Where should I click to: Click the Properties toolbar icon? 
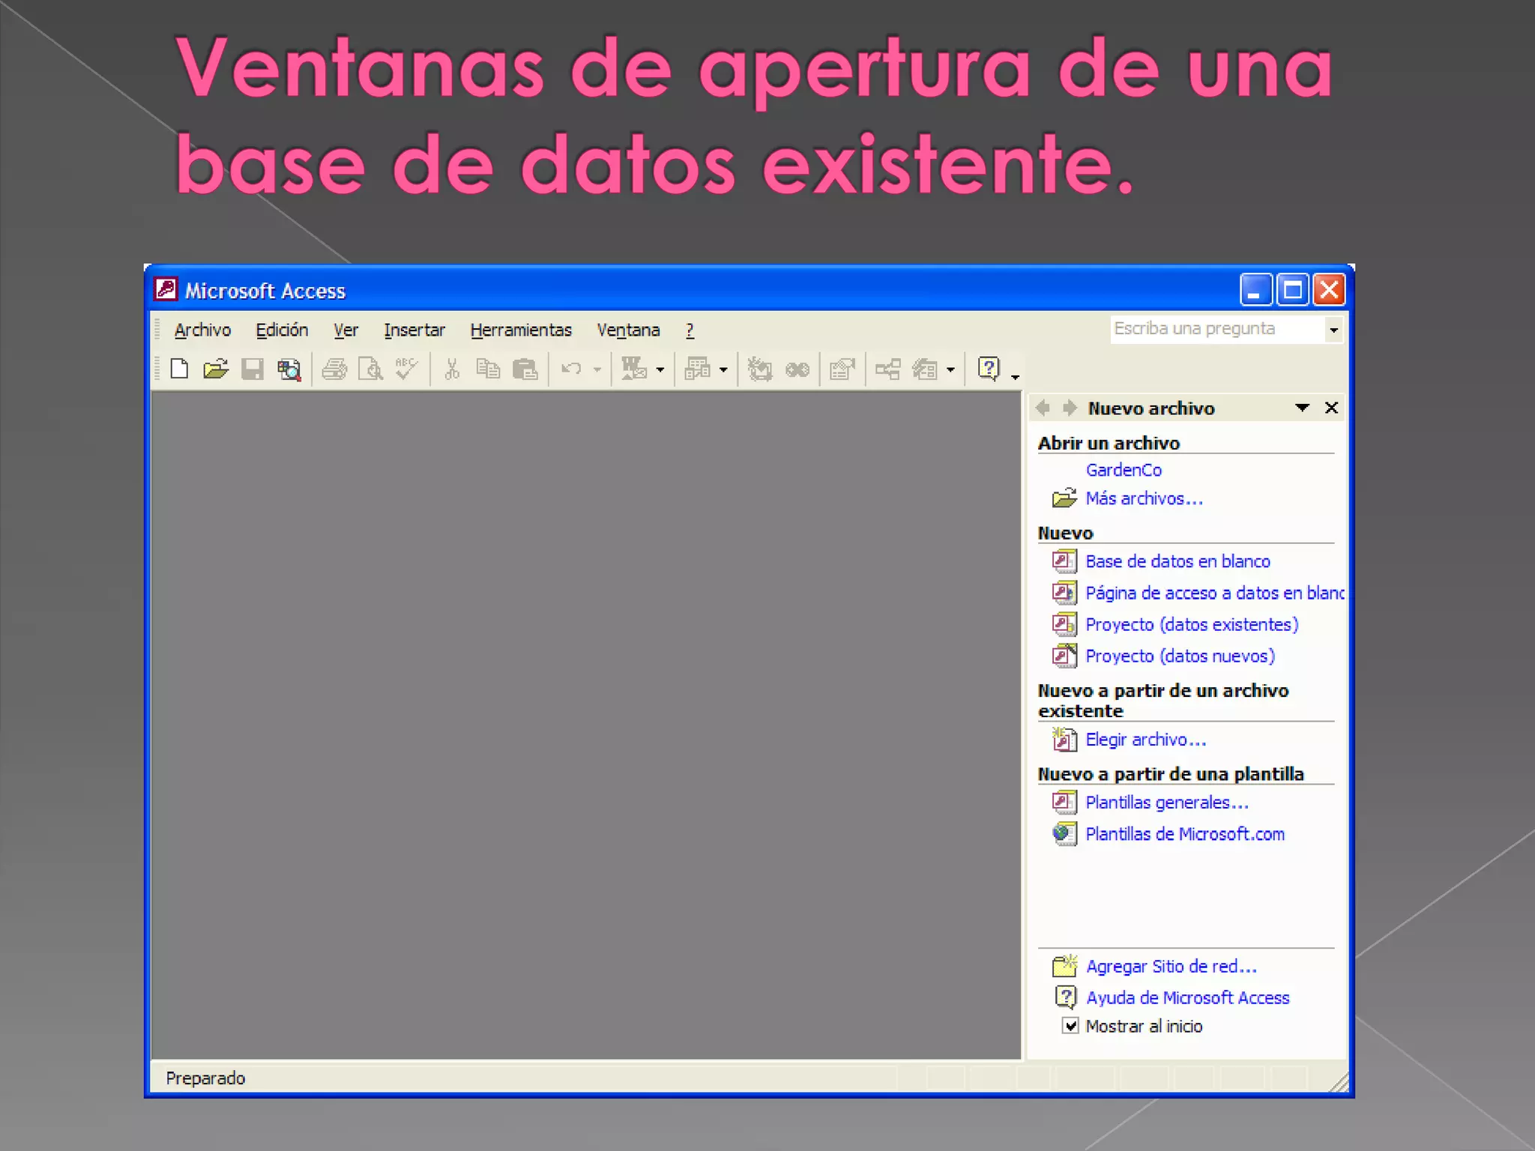coord(842,369)
